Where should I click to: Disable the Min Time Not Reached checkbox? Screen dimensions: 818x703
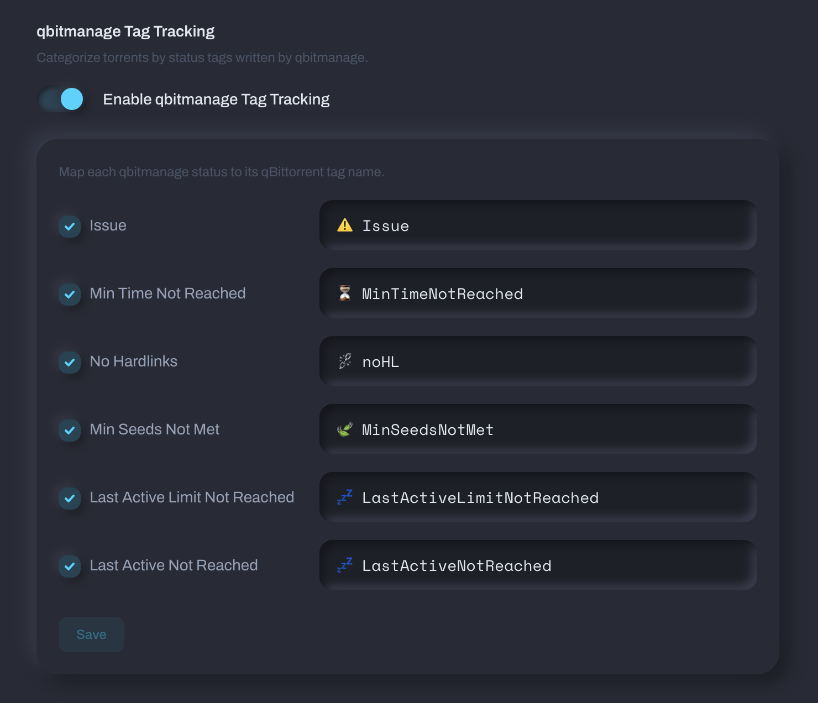pos(69,295)
